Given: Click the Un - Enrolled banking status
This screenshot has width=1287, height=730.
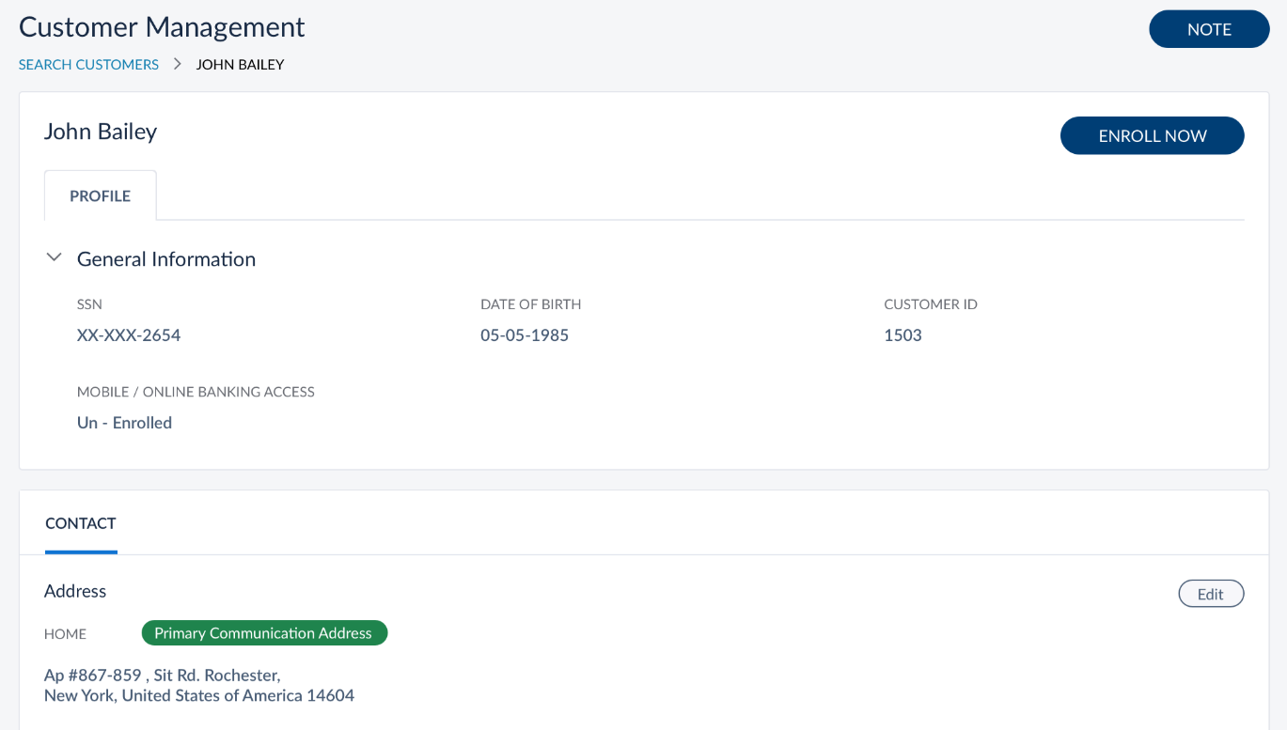Looking at the screenshot, I should (124, 423).
